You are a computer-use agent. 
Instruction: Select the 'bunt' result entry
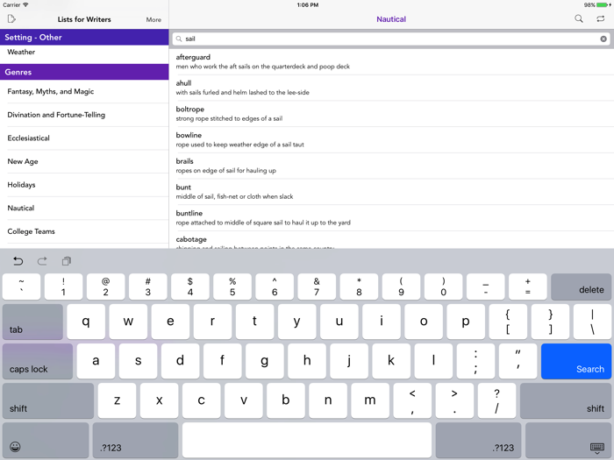pos(391,192)
